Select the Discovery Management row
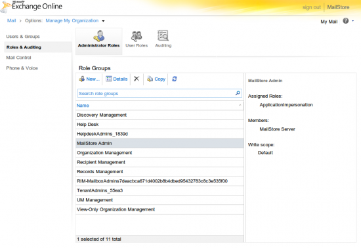361x248 pixels. 159,115
